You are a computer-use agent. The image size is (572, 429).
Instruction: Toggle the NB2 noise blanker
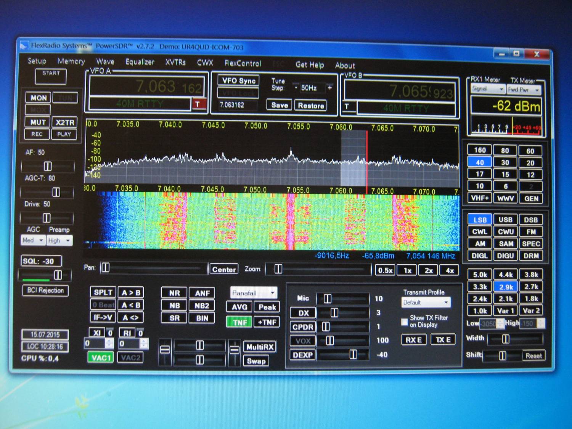[202, 306]
